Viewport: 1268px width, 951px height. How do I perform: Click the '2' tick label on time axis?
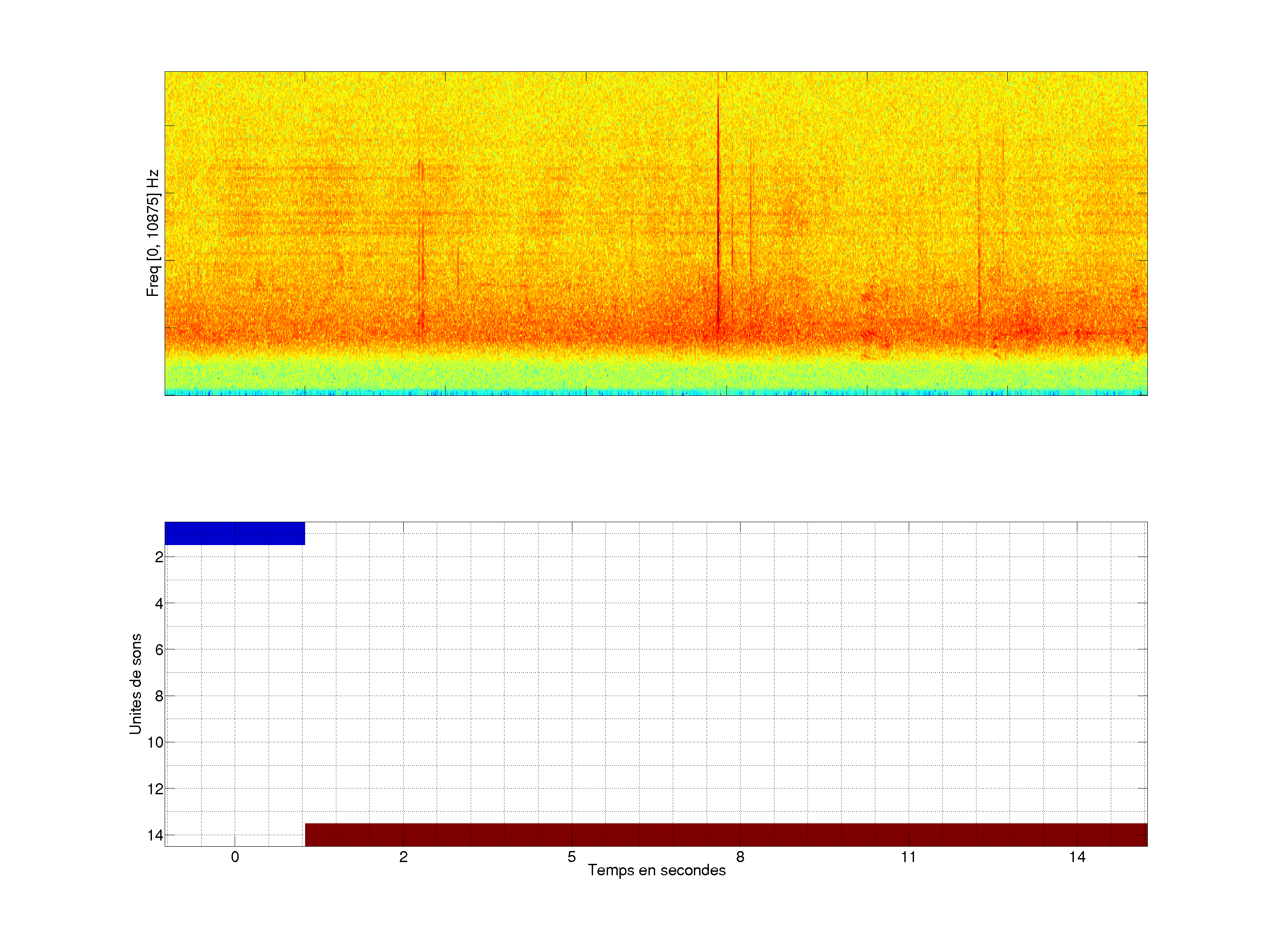(x=404, y=857)
